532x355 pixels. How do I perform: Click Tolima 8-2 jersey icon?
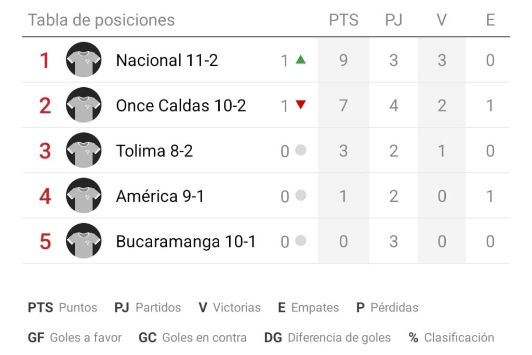click(84, 150)
